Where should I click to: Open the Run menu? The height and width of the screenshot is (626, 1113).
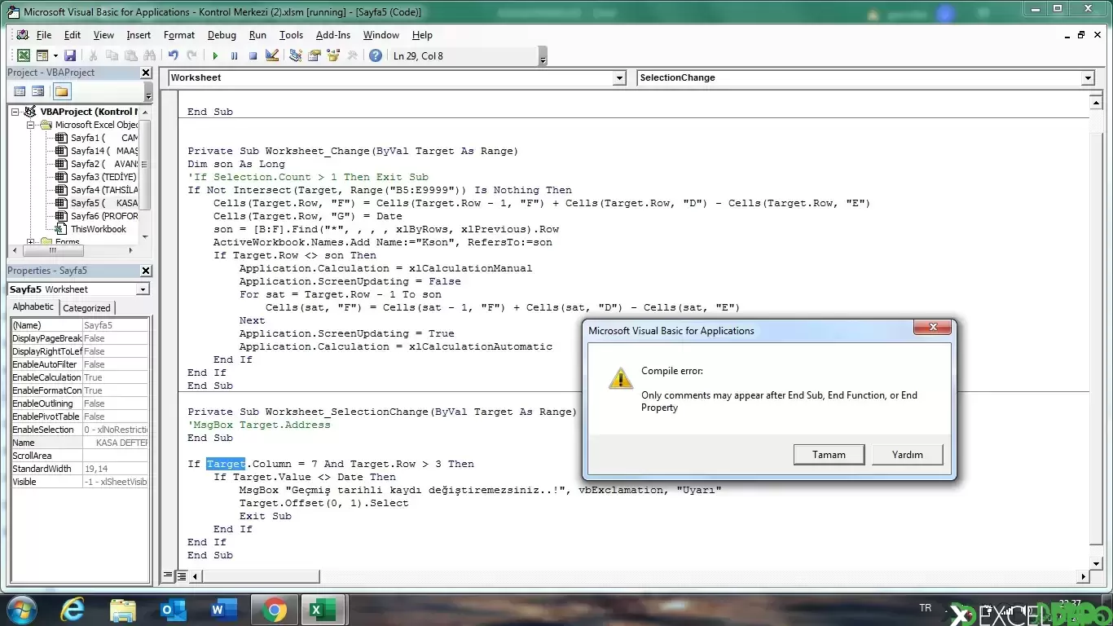click(x=257, y=35)
